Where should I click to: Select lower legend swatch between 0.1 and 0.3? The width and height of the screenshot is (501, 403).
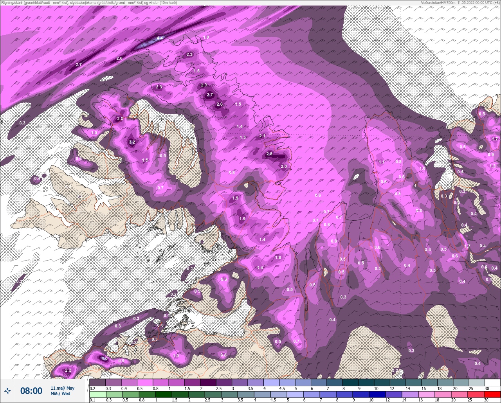pos(97,394)
